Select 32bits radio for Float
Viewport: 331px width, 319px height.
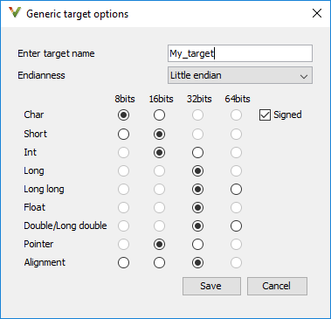(197, 208)
